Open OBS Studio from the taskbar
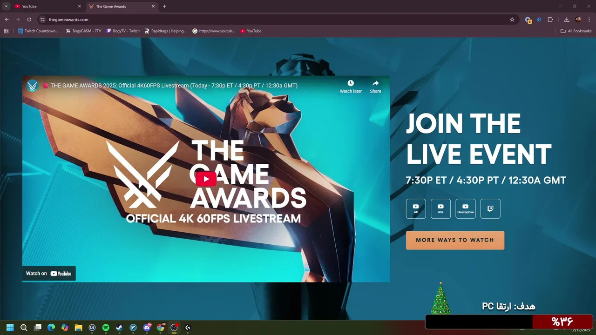Screen dimensions: 596x335 [174, 328]
